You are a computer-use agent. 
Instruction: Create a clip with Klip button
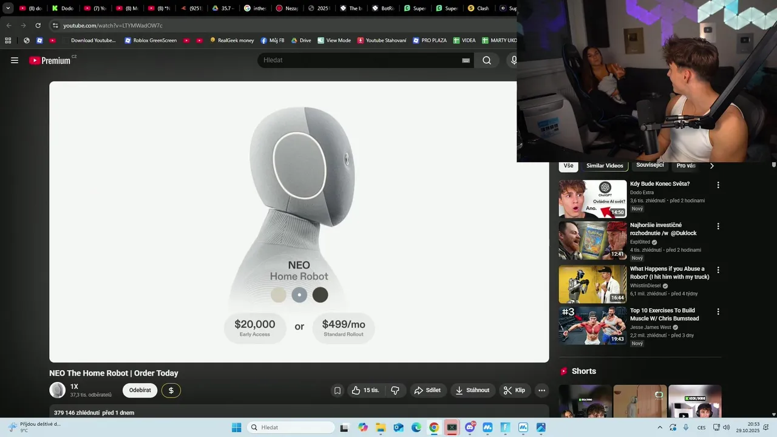click(x=515, y=390)
